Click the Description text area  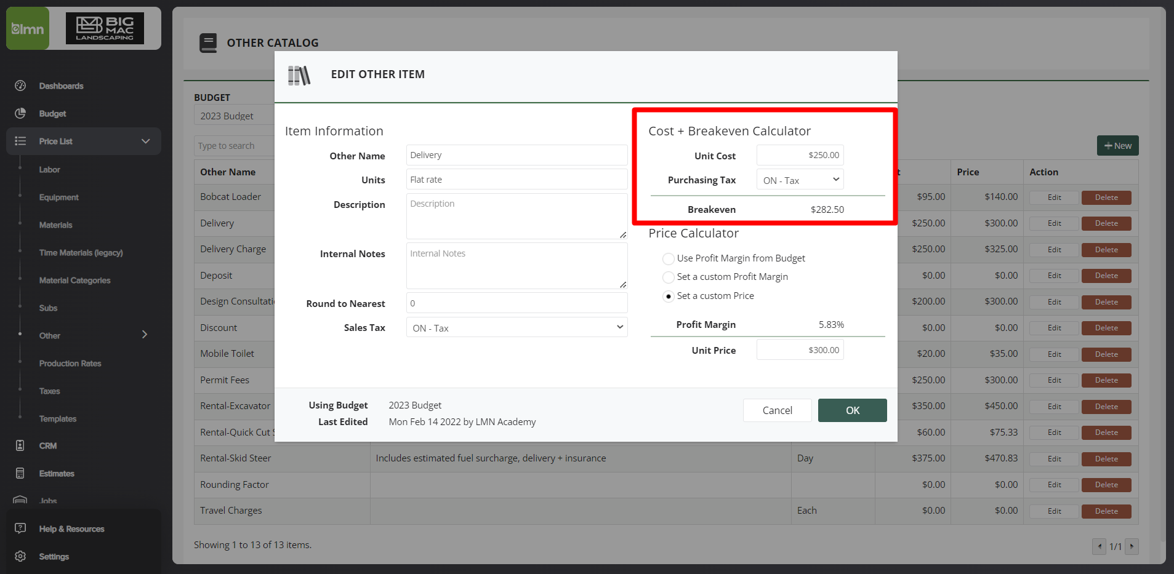517,217
